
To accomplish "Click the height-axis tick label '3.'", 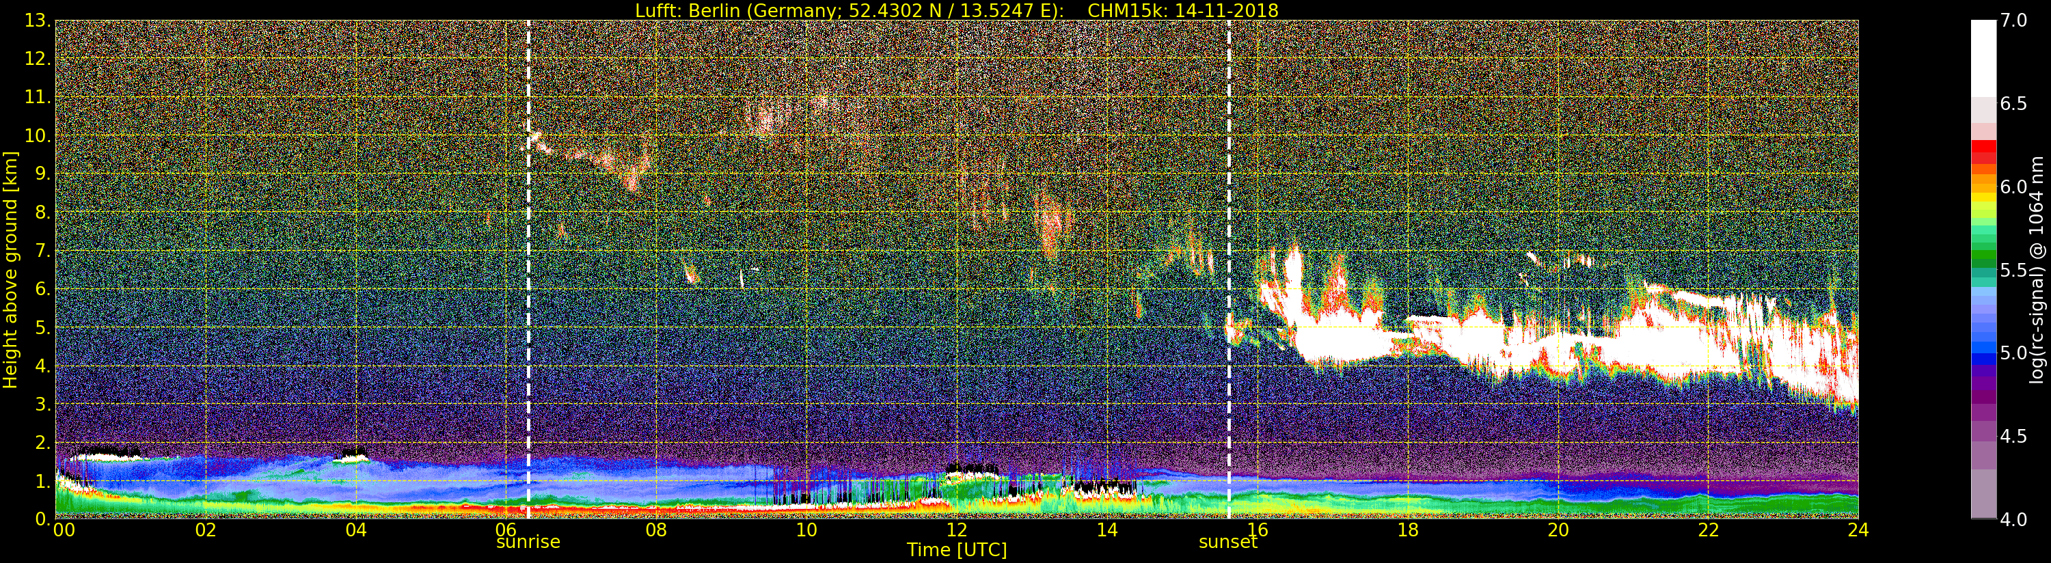I will [43, 404].
